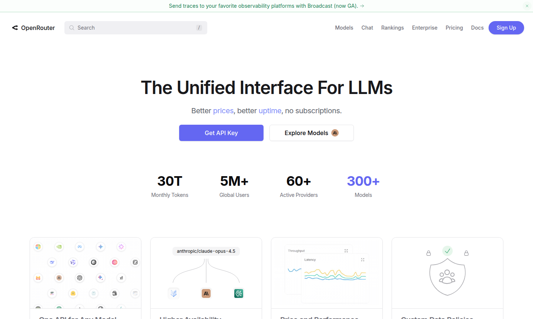Dismiss the Broadcast announcement banner

pos(527,6)
